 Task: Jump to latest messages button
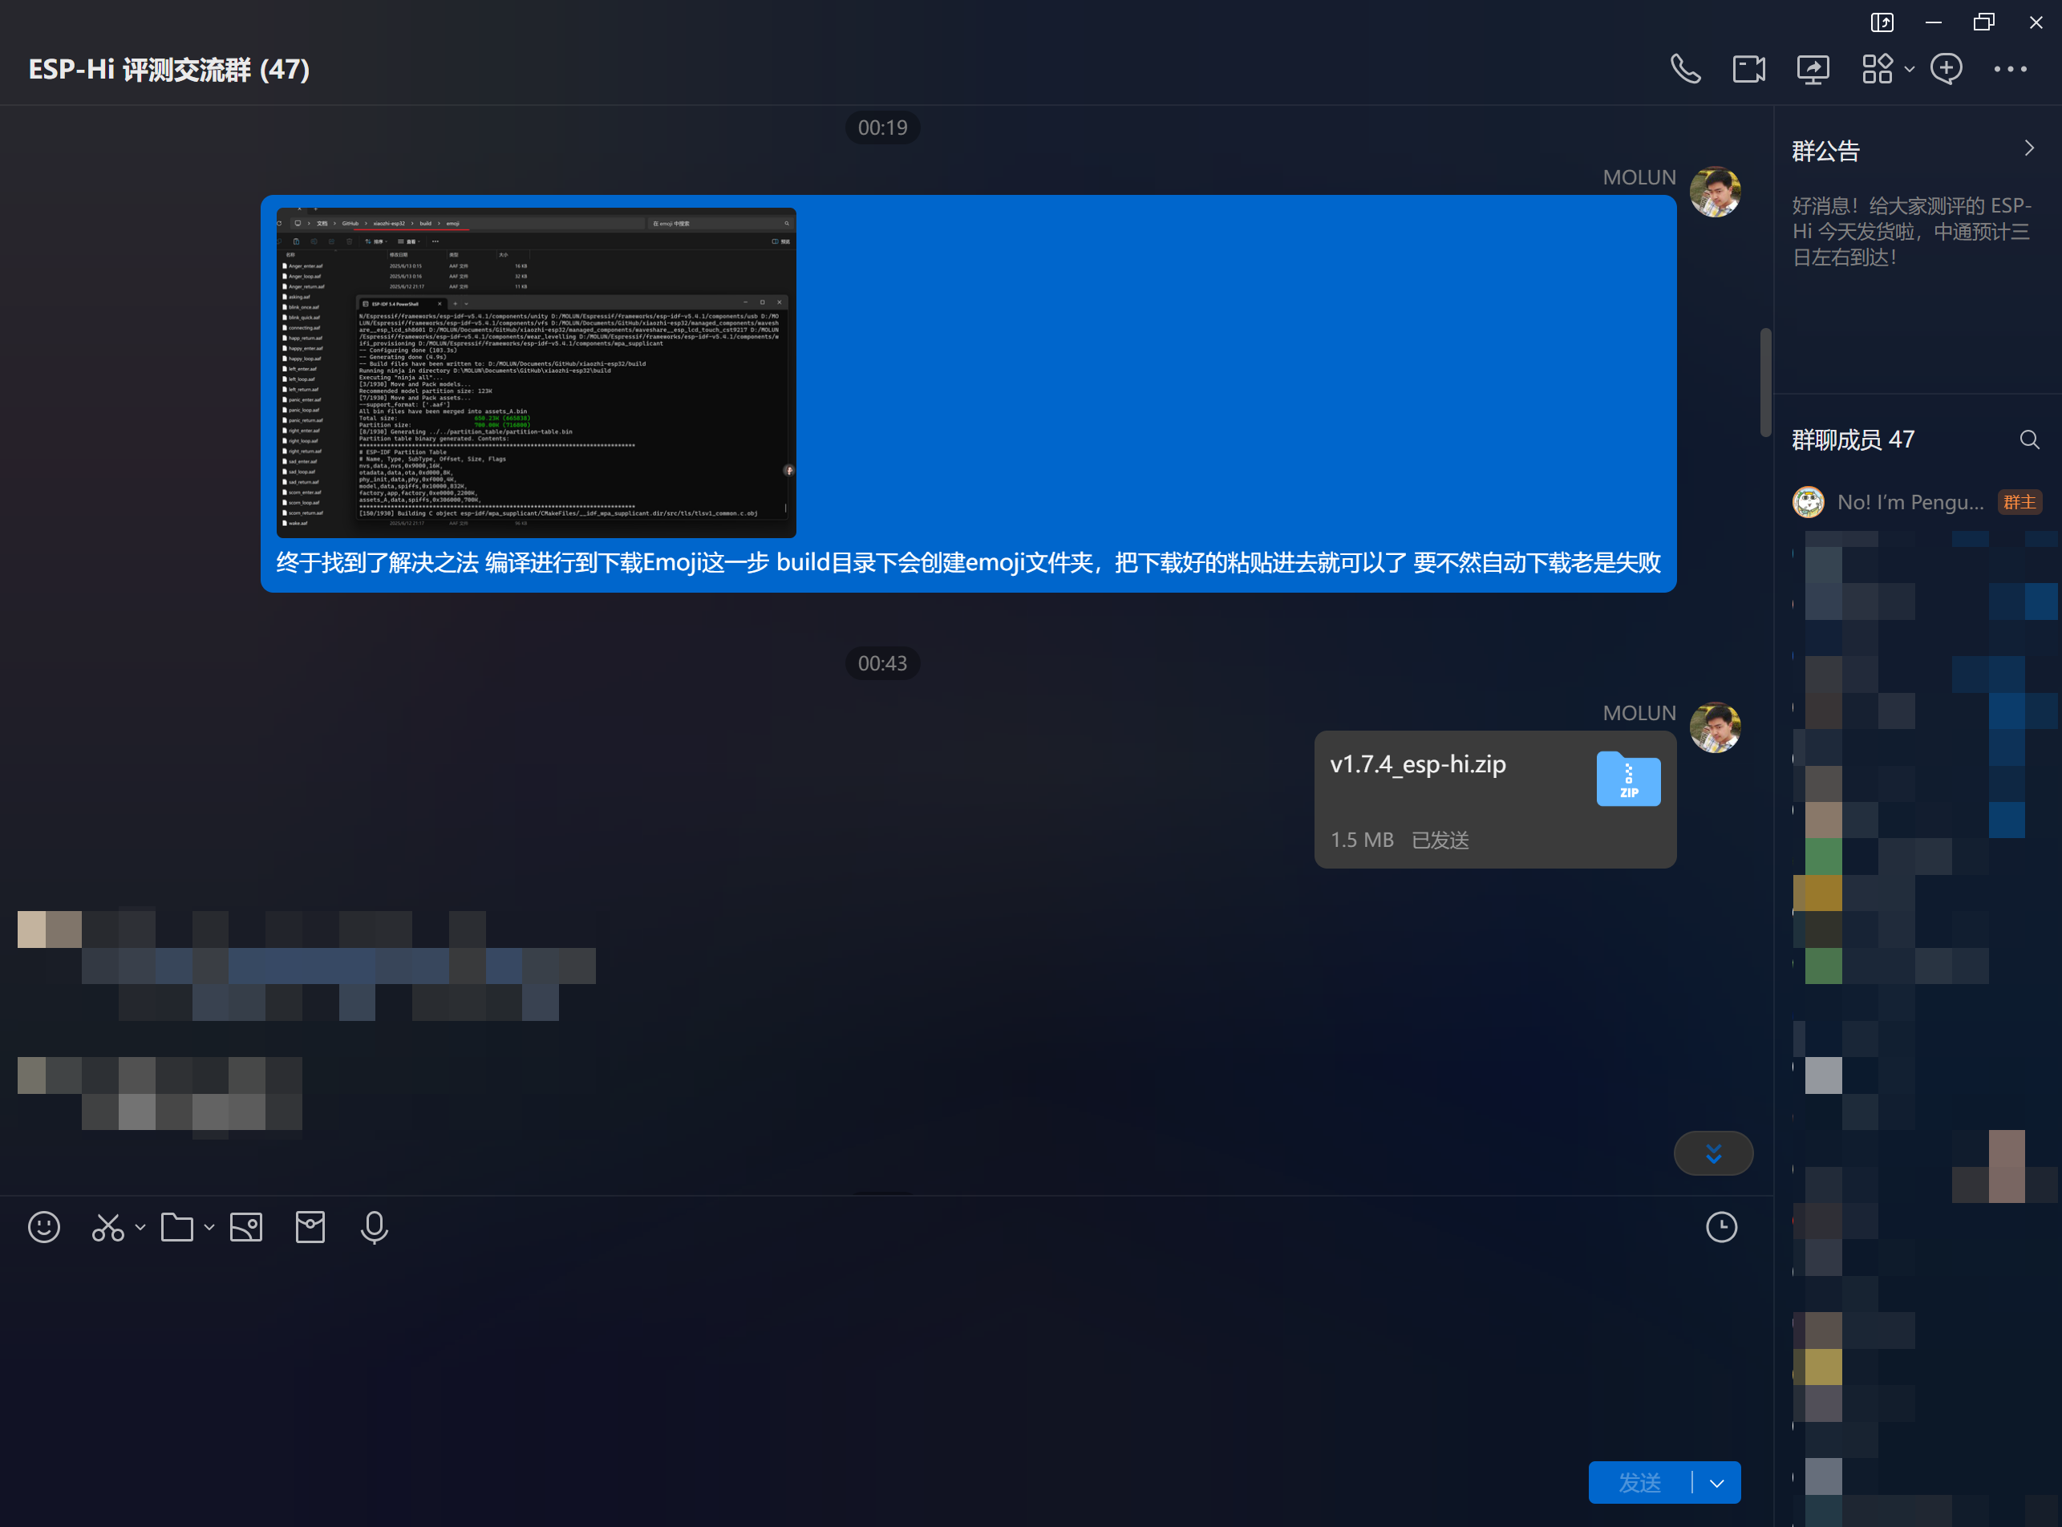pyautogui.click(x=1712, y=1153)
